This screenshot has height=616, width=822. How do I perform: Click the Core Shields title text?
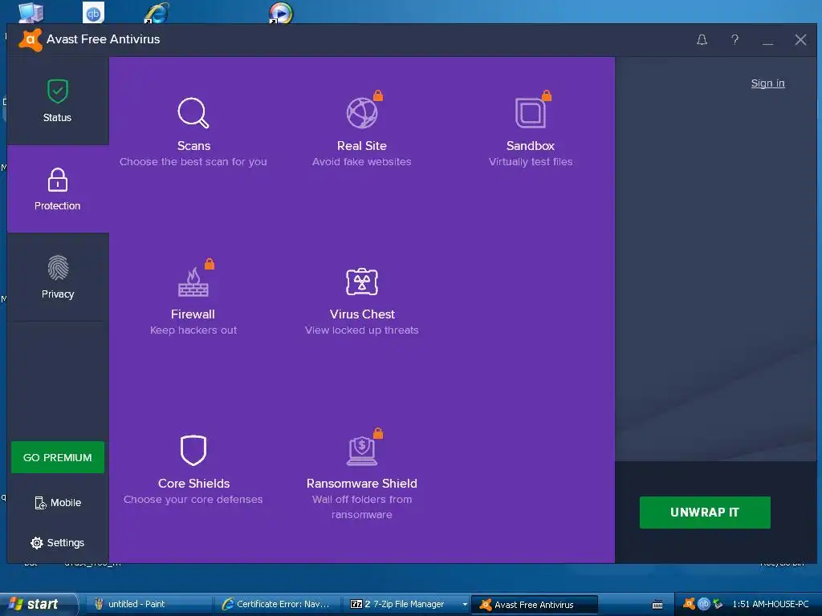point(194,484)
